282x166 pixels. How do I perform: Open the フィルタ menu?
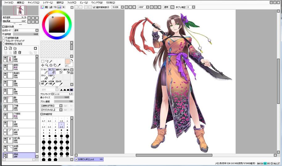coord(71,2)
